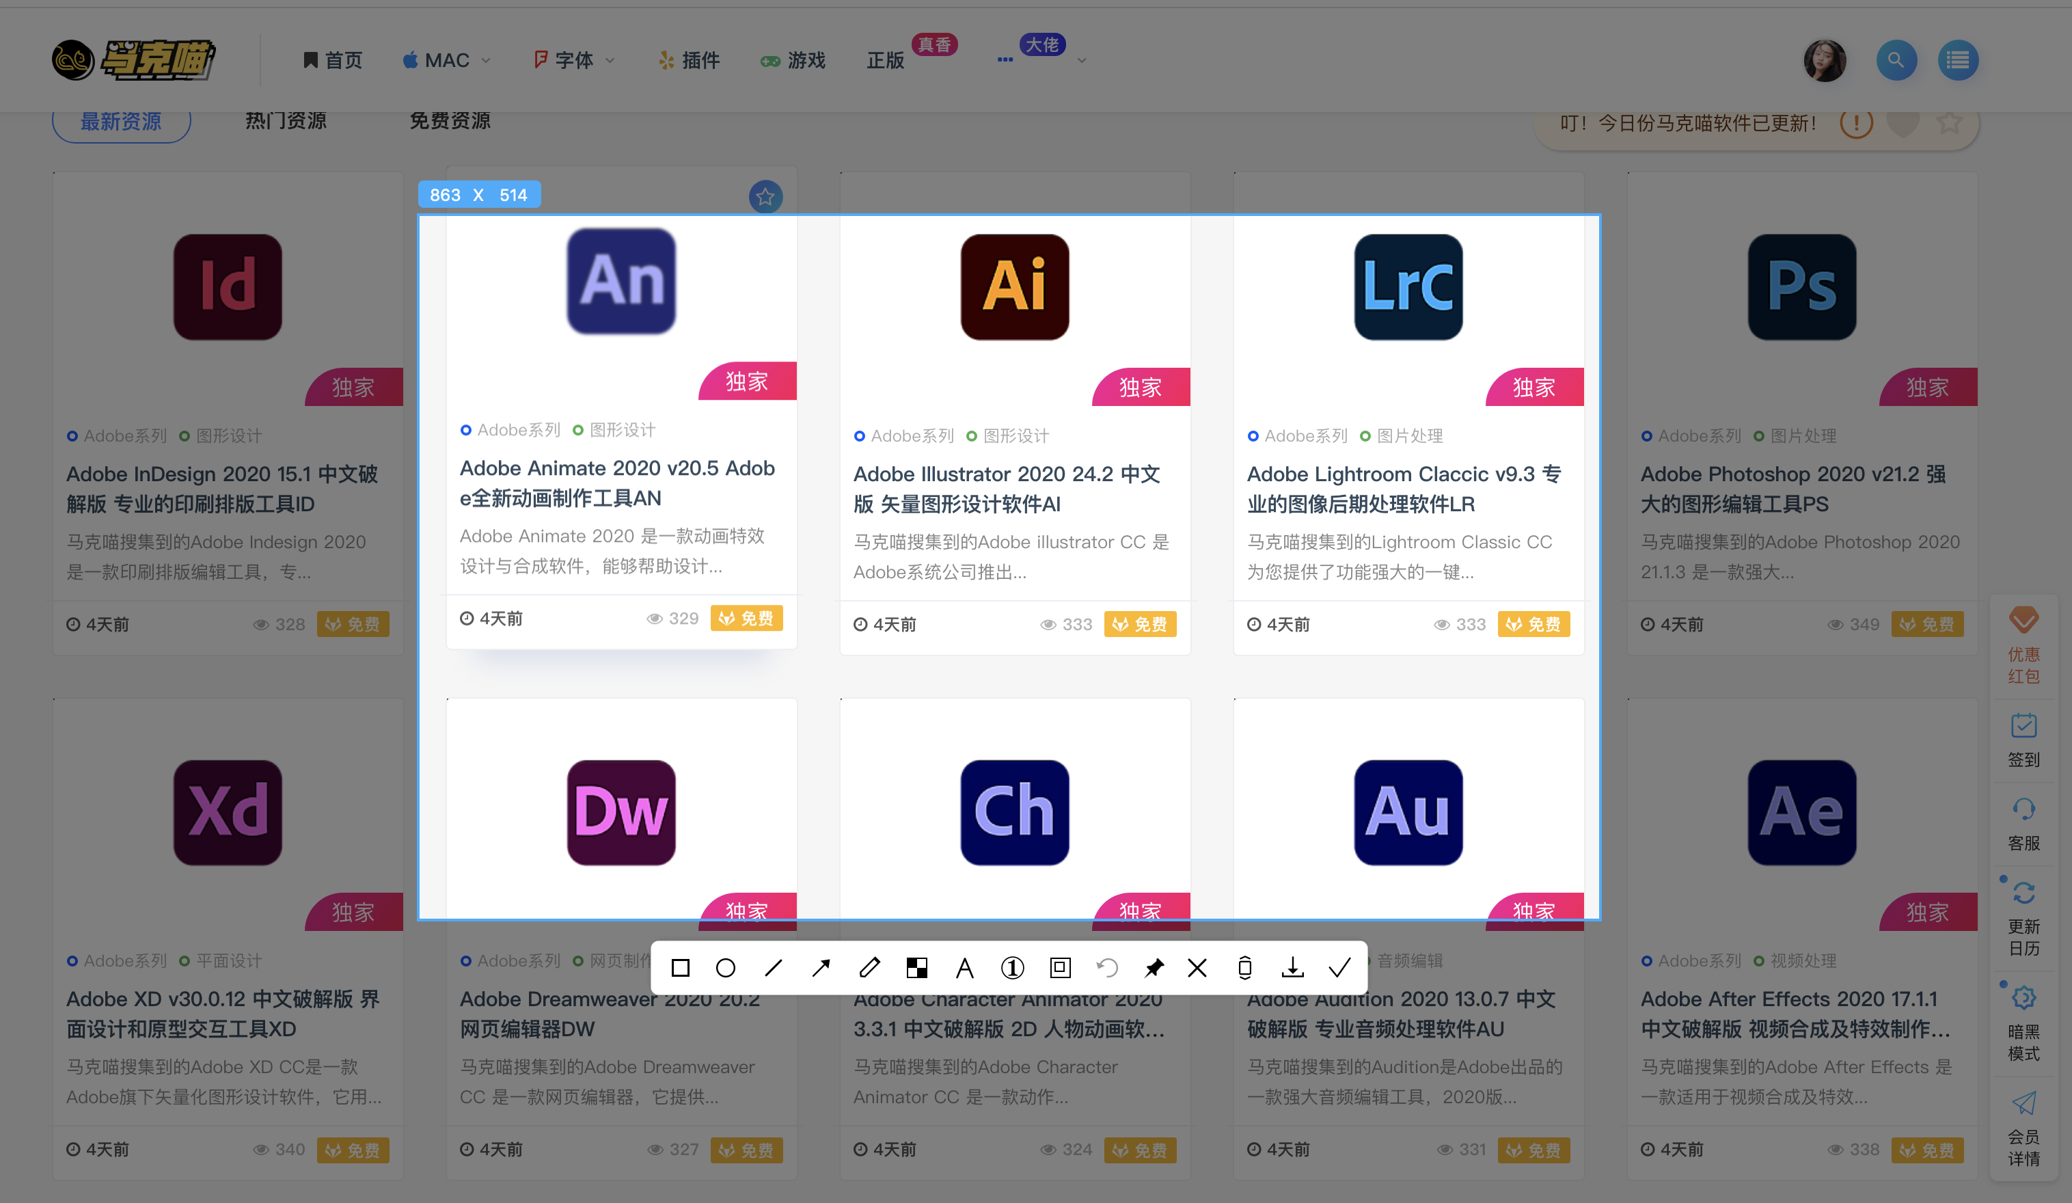
Task: Select the ellipse annotation tool
Action: coord(725,968)
